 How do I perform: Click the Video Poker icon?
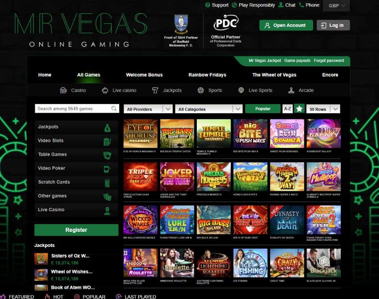click(107, 169)
